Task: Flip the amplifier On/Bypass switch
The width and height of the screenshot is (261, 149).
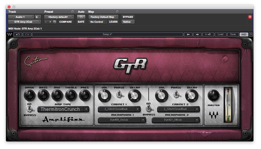Action: point(30,109)
